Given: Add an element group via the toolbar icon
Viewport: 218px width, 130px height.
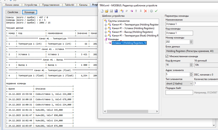Looking at the screenshot, I should pyautogui.click(x=122, y=11).
